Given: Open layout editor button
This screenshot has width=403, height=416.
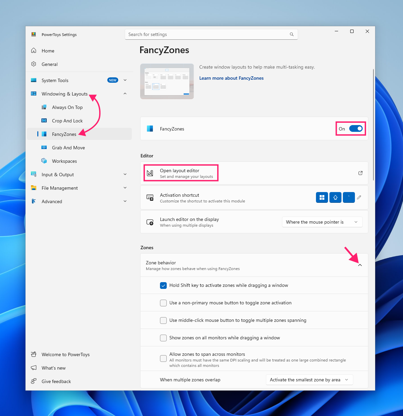Looking at the screenshot, I should point(254,173).
